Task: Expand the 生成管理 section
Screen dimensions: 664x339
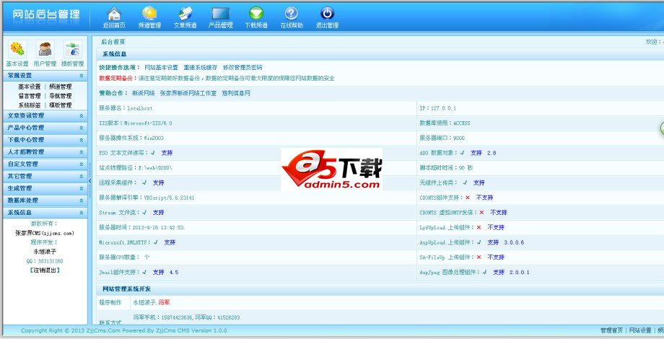Action: tap(45, 188)
